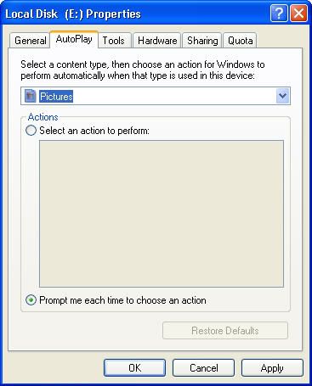
Task: Choose the 'Select an action to perform' radio button
Action: 31,131
